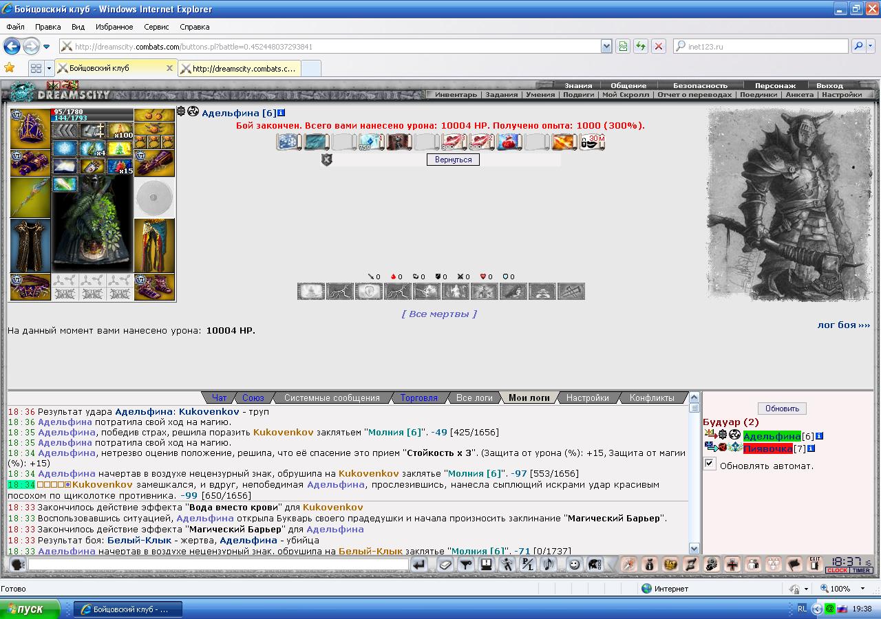
Task: Open the Quick Tabs dropdown arrow
Action: pos(49,68)
